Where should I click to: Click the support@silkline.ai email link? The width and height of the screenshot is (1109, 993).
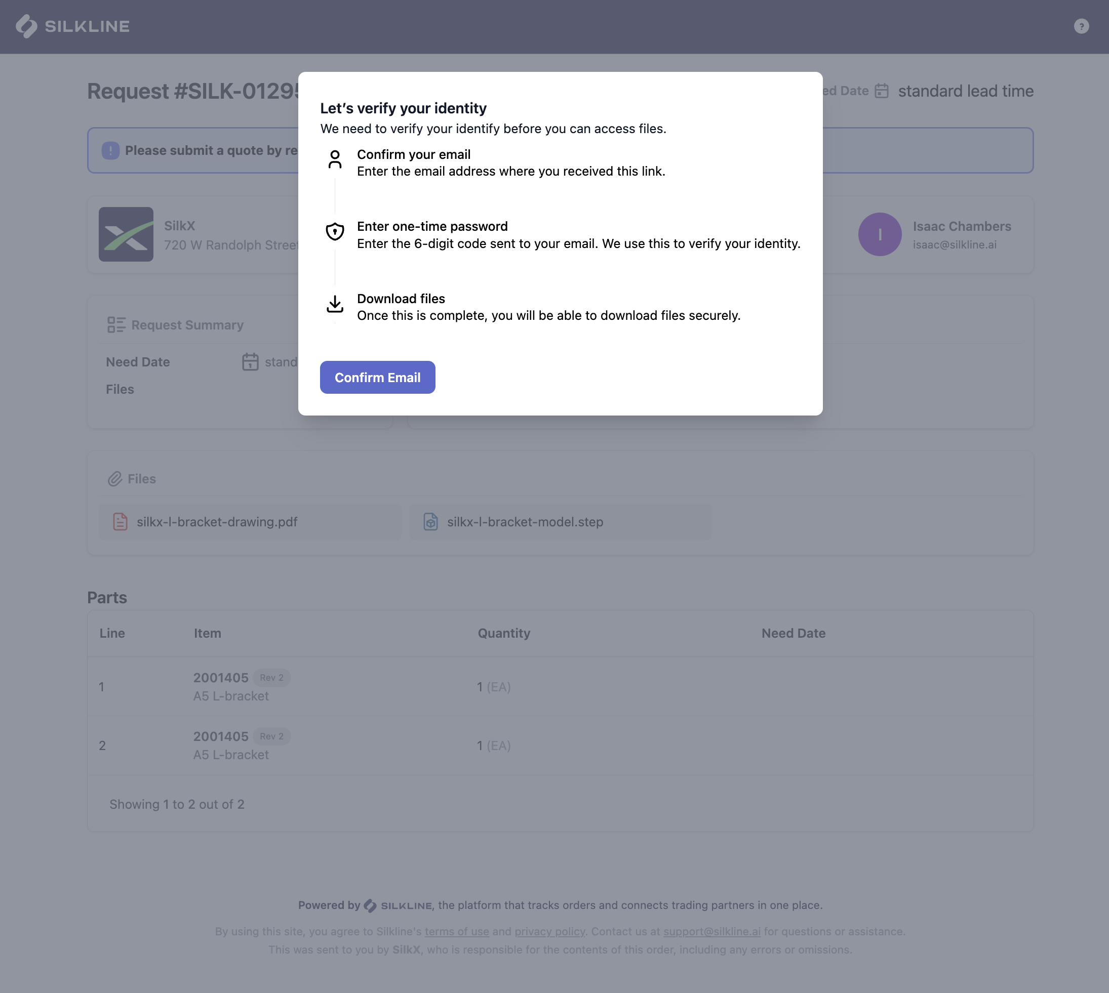(x=711, y=931)
